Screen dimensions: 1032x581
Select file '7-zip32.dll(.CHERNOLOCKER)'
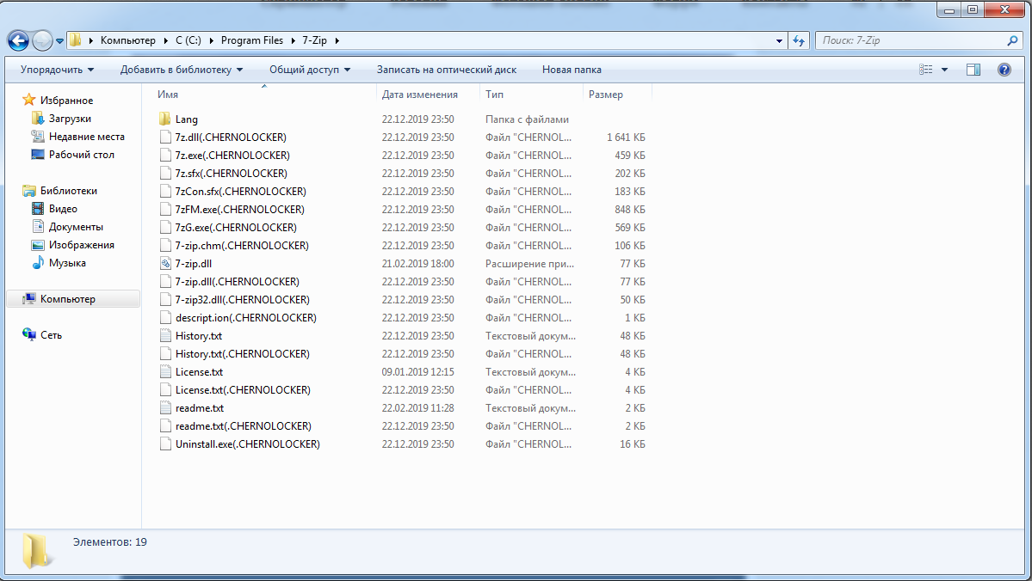click(242, 300)
